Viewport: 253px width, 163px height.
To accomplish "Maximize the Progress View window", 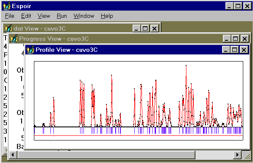I will click(235, 39).
